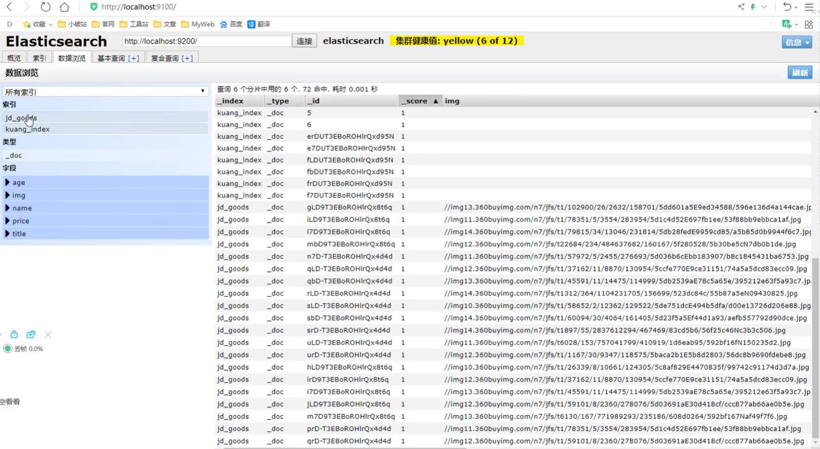
Task: Switch to the 概览 tab
Action: pyautogui.click(x=14, y=58)
